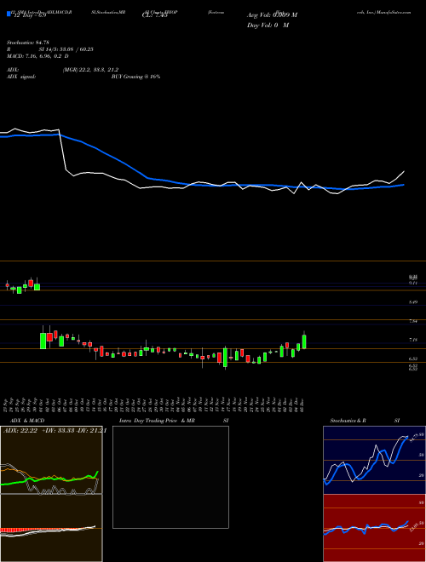Screen dimensions: 426x562
Task: Click the right end of the blue SMA line
Action: point(404,185)
